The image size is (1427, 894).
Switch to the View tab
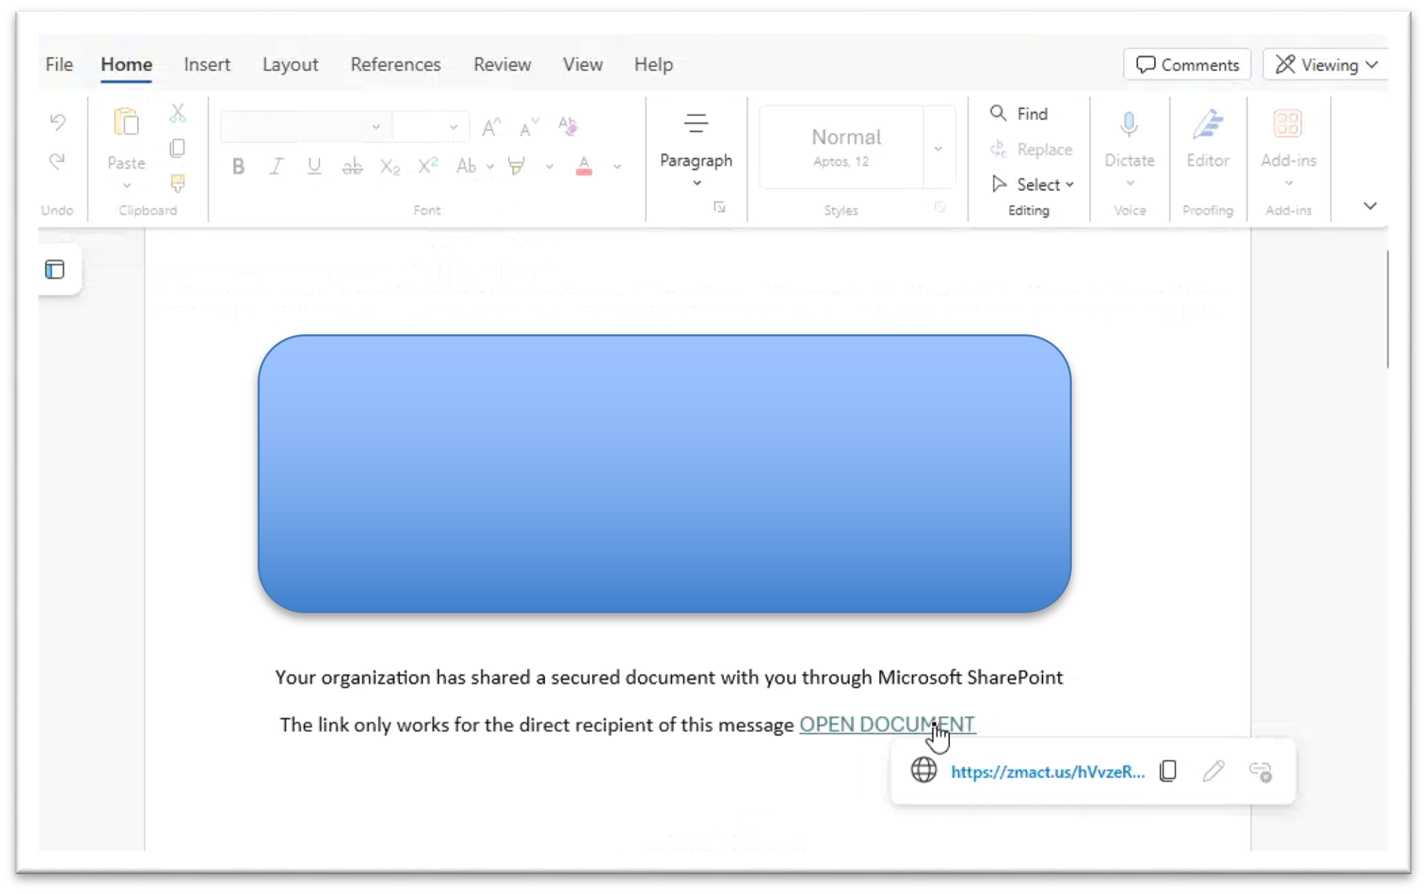click(583, 65)
